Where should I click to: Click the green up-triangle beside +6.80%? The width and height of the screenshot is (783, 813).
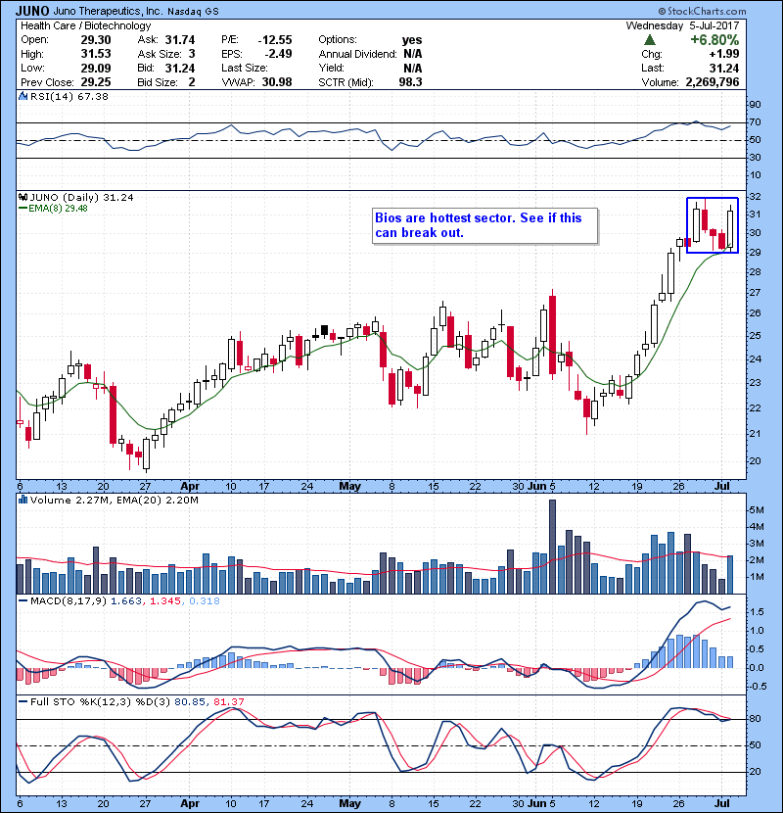pos(650,40)
